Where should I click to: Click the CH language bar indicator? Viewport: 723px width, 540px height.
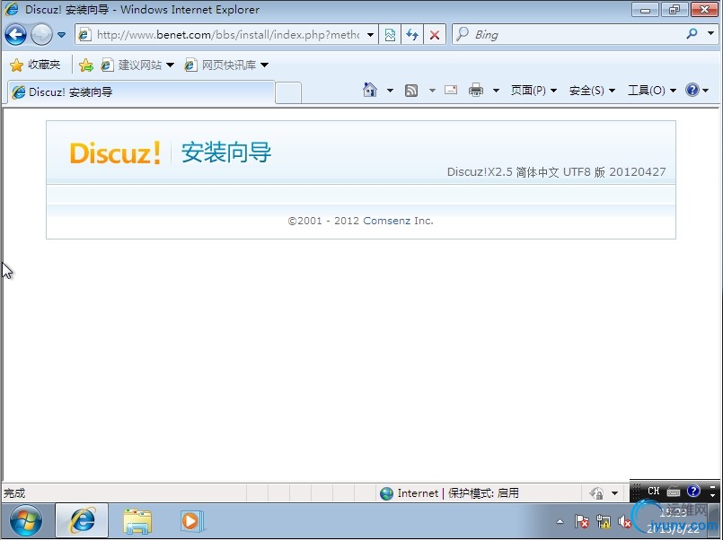click(653, 492)
